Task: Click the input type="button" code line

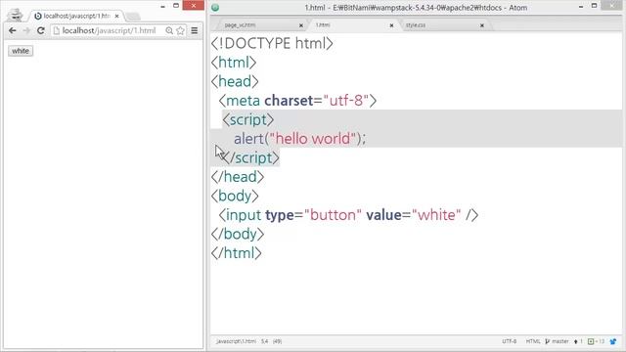Action: coord(348,215)
